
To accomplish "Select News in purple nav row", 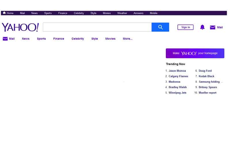I will [26, 39].
